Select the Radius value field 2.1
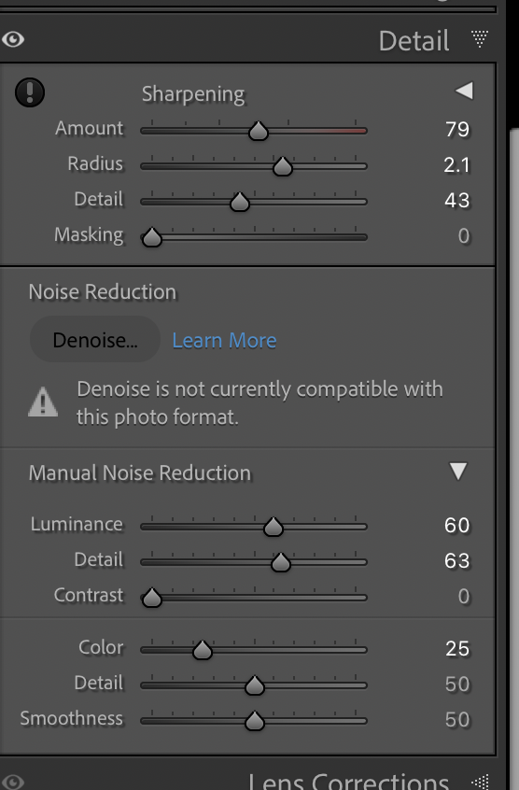Viewport: 519px width, 790px height. pyautogui.click(x=456, y=165)
